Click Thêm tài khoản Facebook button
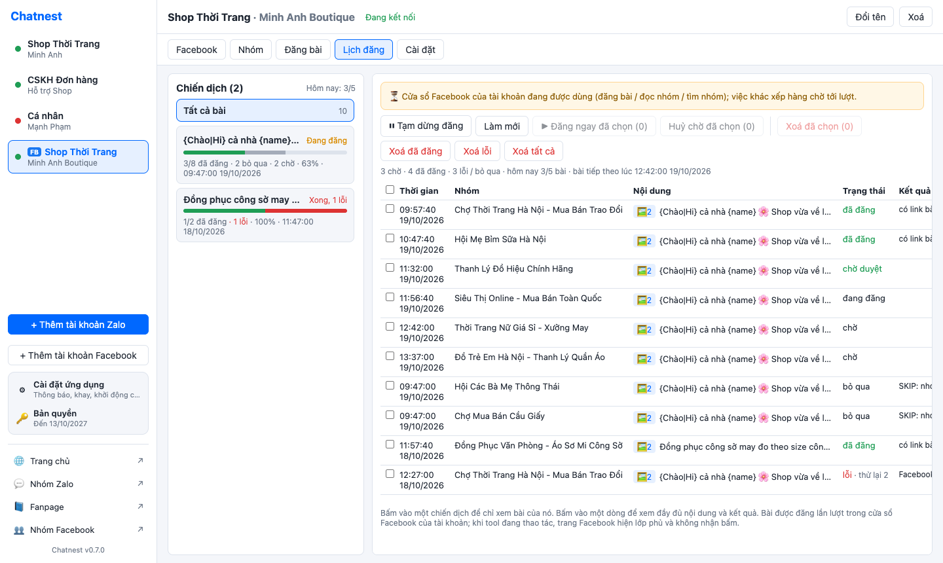Screen dimensions: 943x563 pos(79,355)
